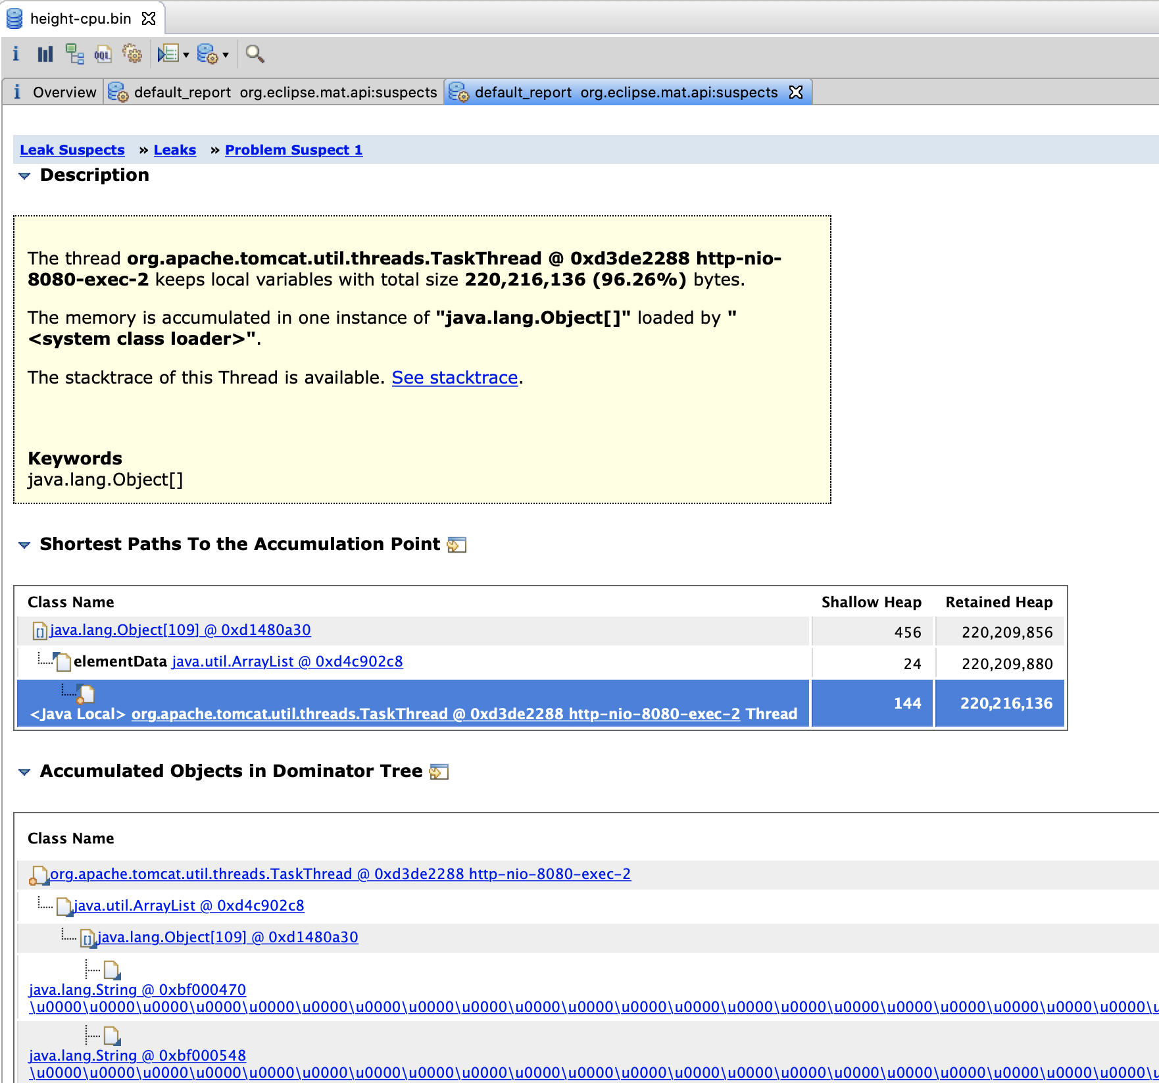Viewport: 1159px width, 1083px height.
Task: Click the array icon before Object[109] in Dominator Tree
Action: [x=88, y=939]
